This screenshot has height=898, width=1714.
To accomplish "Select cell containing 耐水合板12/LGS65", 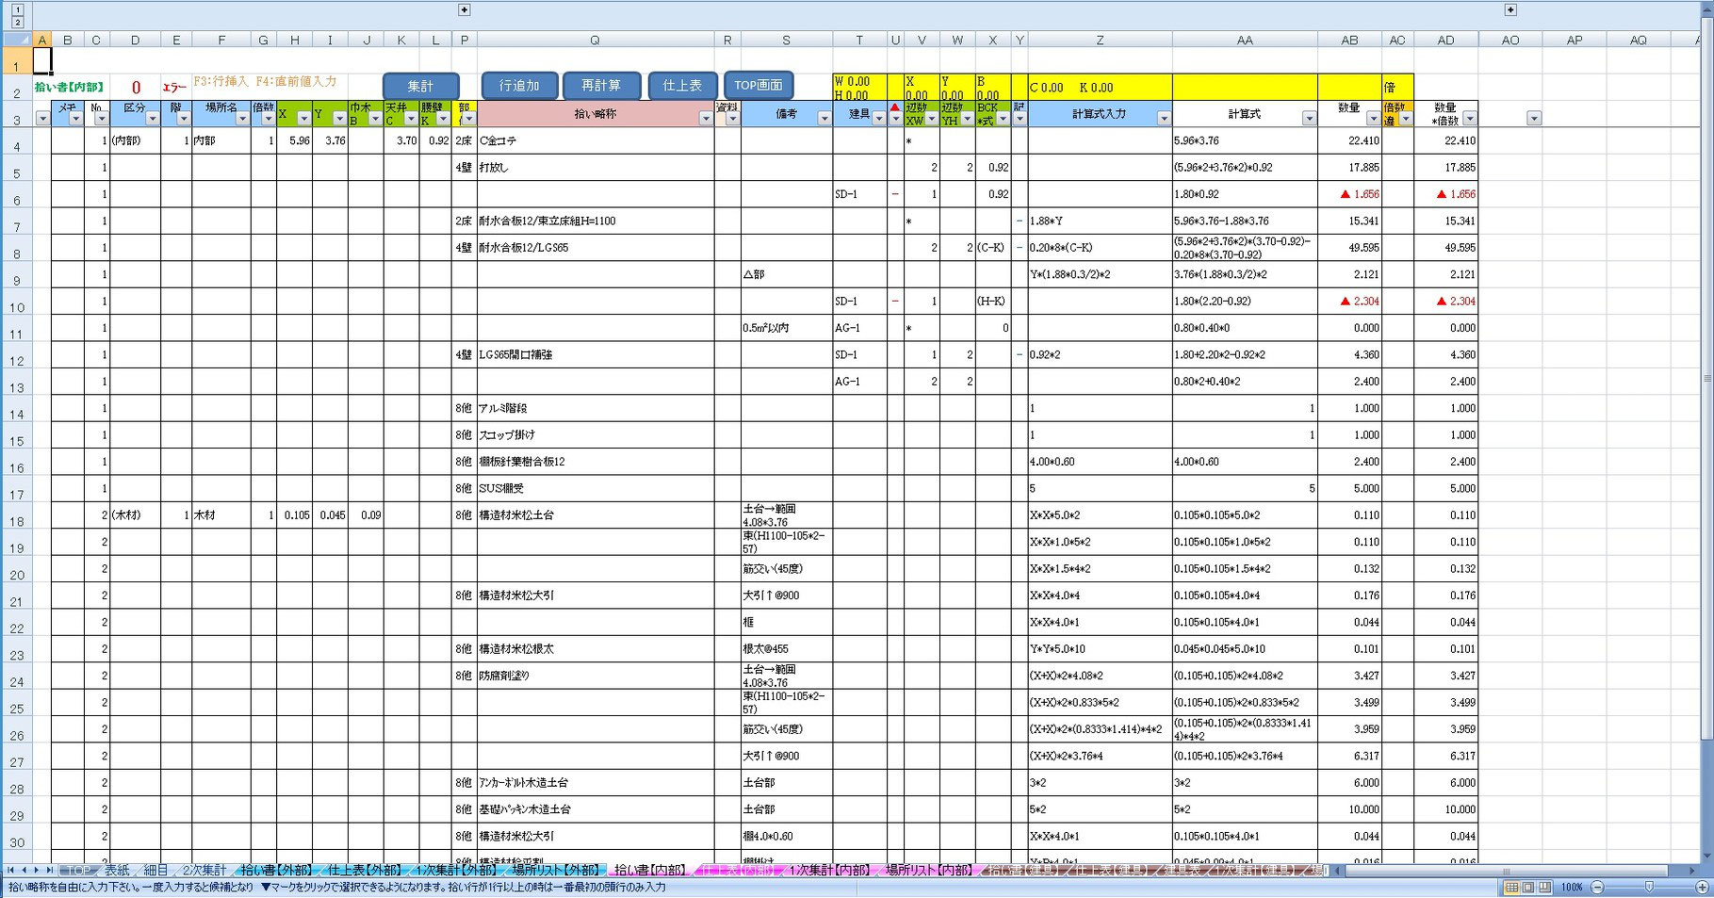I will coord(595,248).
